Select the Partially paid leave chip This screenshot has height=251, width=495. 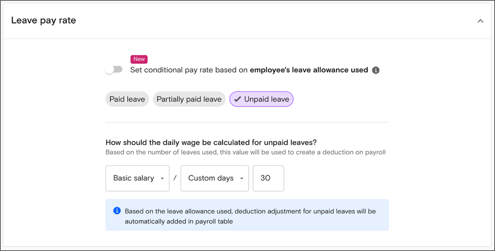[189, 99]
